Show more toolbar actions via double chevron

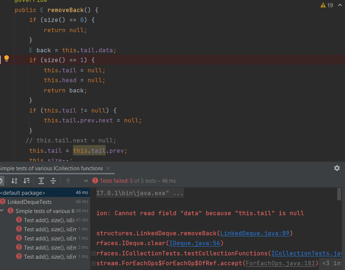click(86, 180)
